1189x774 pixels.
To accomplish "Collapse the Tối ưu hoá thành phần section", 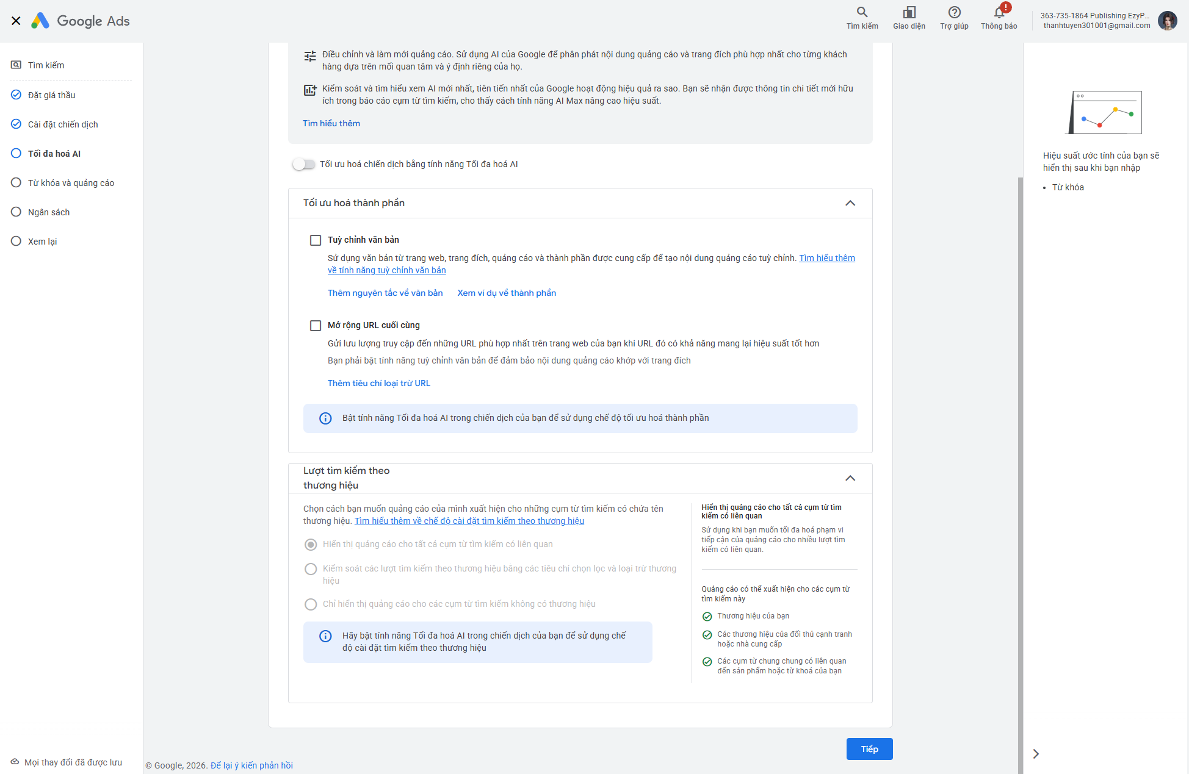I will [x=850, y=203].
